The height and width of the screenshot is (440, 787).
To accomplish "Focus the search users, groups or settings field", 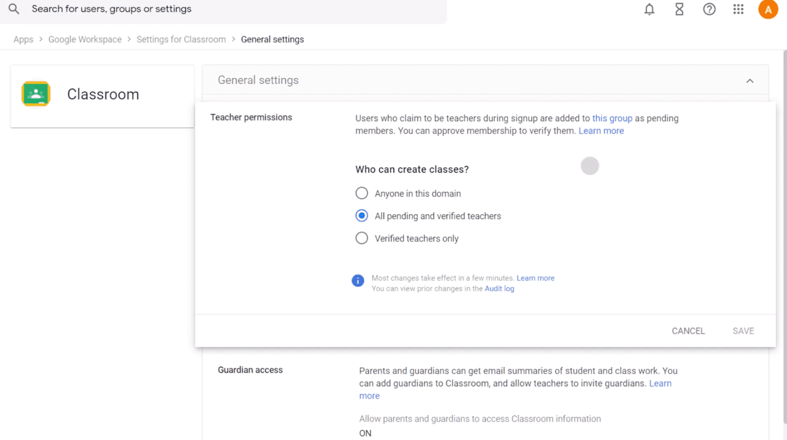I will [223, 9].
